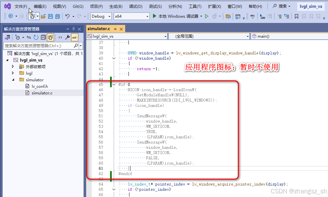The image size is (328, 197).
Task: Toggle Show All Files in Solution Explorer
Action: 50,37
